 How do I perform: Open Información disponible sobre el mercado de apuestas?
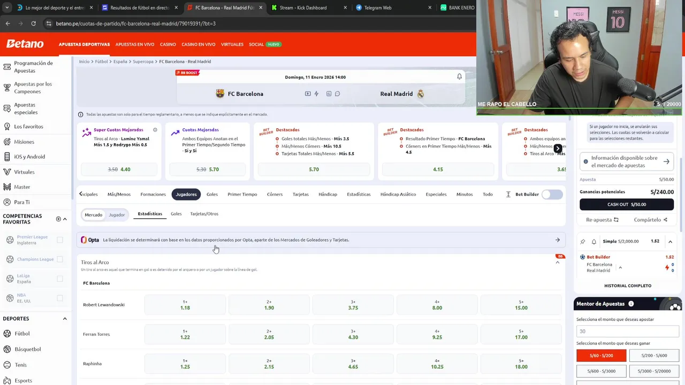627,161
